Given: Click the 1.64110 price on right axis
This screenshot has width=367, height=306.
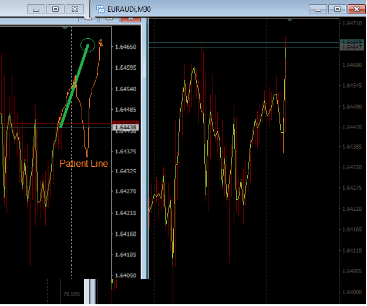Looking at the screenshot, I should click(x=352, y=251).
